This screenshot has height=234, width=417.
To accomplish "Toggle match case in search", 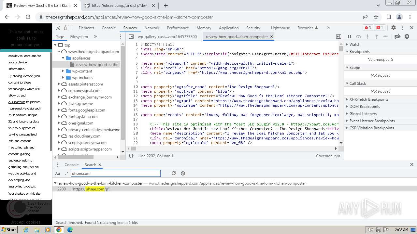I will tap(58, 174).
